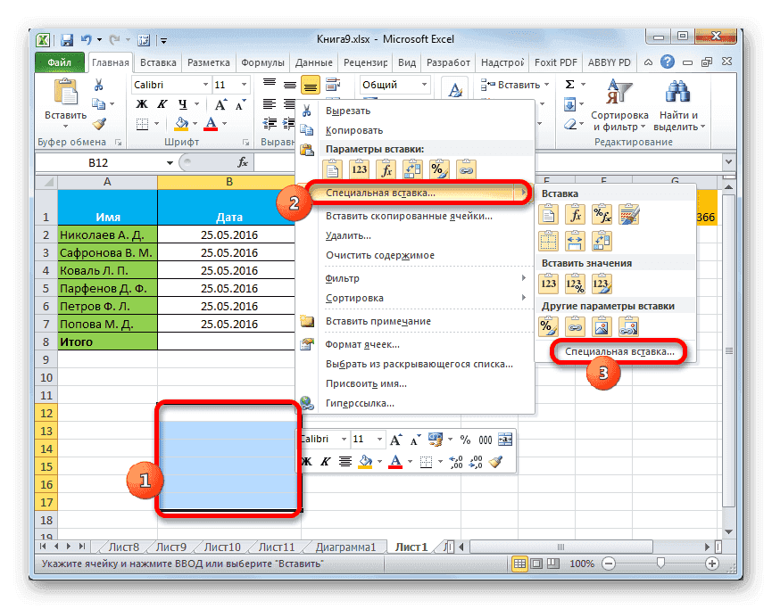Switch to the Диаграмма1 sheet tab
Screen dimensions: 772x609
(x=344, y=547)
